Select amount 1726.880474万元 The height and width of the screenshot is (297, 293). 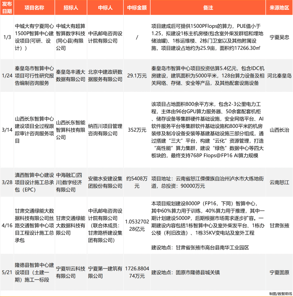(x=137, y=272)
